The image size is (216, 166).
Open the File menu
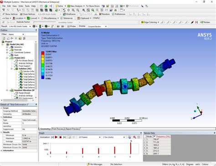tap(4, 6)
